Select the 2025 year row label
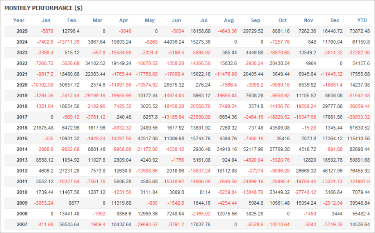The width and height of the screenshot is (375, 233). pyautogui.click(x=22, y=31)
